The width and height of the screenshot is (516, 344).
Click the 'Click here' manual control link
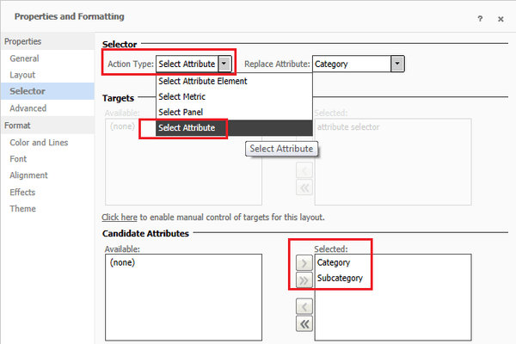click(x=120, y=218)
